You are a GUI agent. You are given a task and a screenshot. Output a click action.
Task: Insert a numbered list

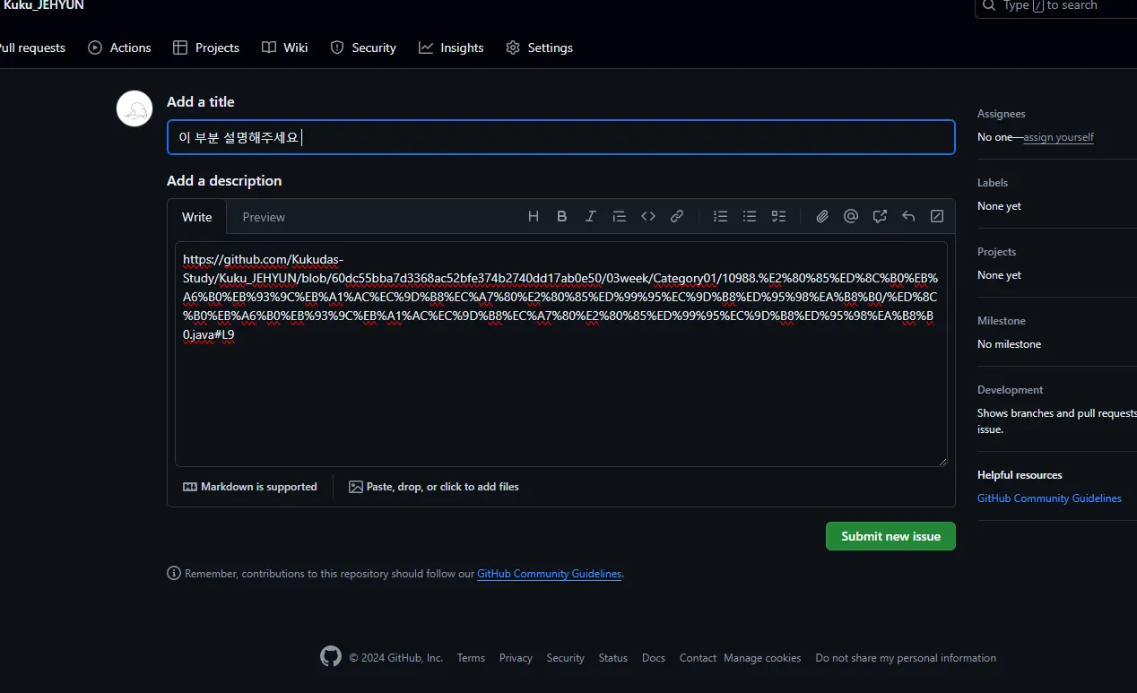point(720,216)
